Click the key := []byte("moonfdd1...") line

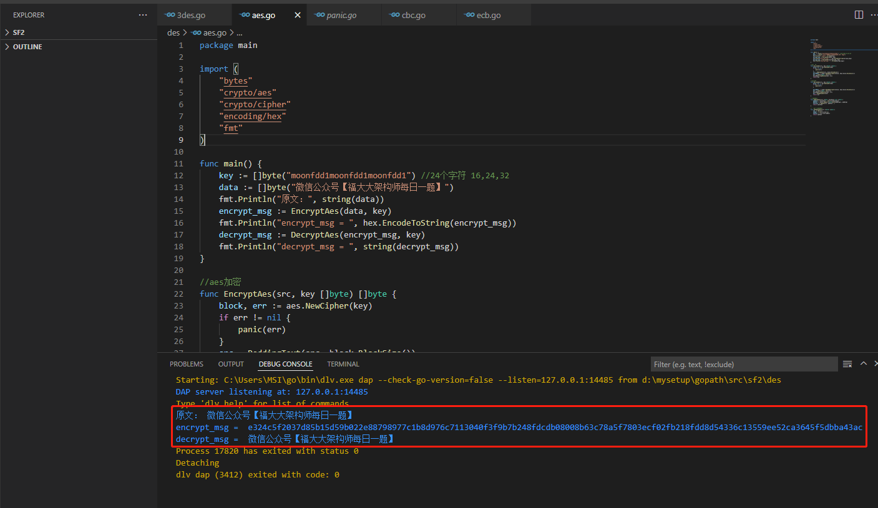tap(364, 175)
